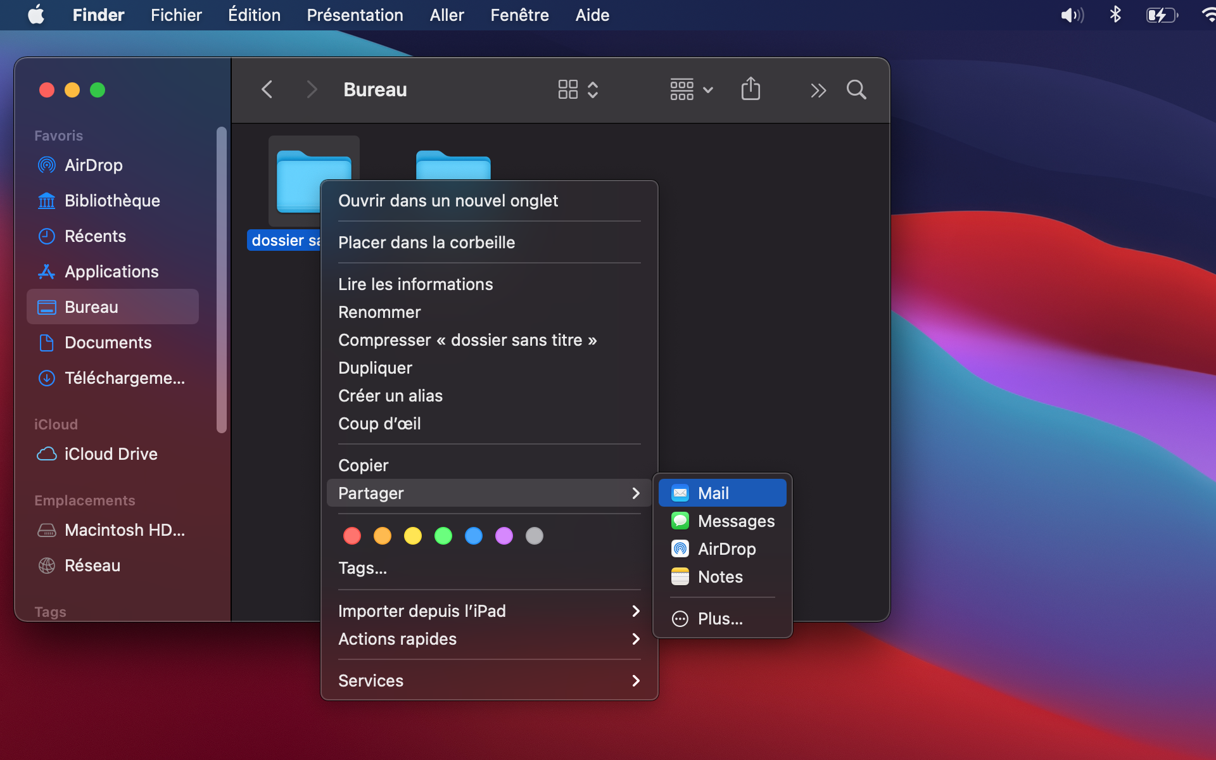Share via AirDrop in submenu

pyautogui.click(x=723, y=549)
